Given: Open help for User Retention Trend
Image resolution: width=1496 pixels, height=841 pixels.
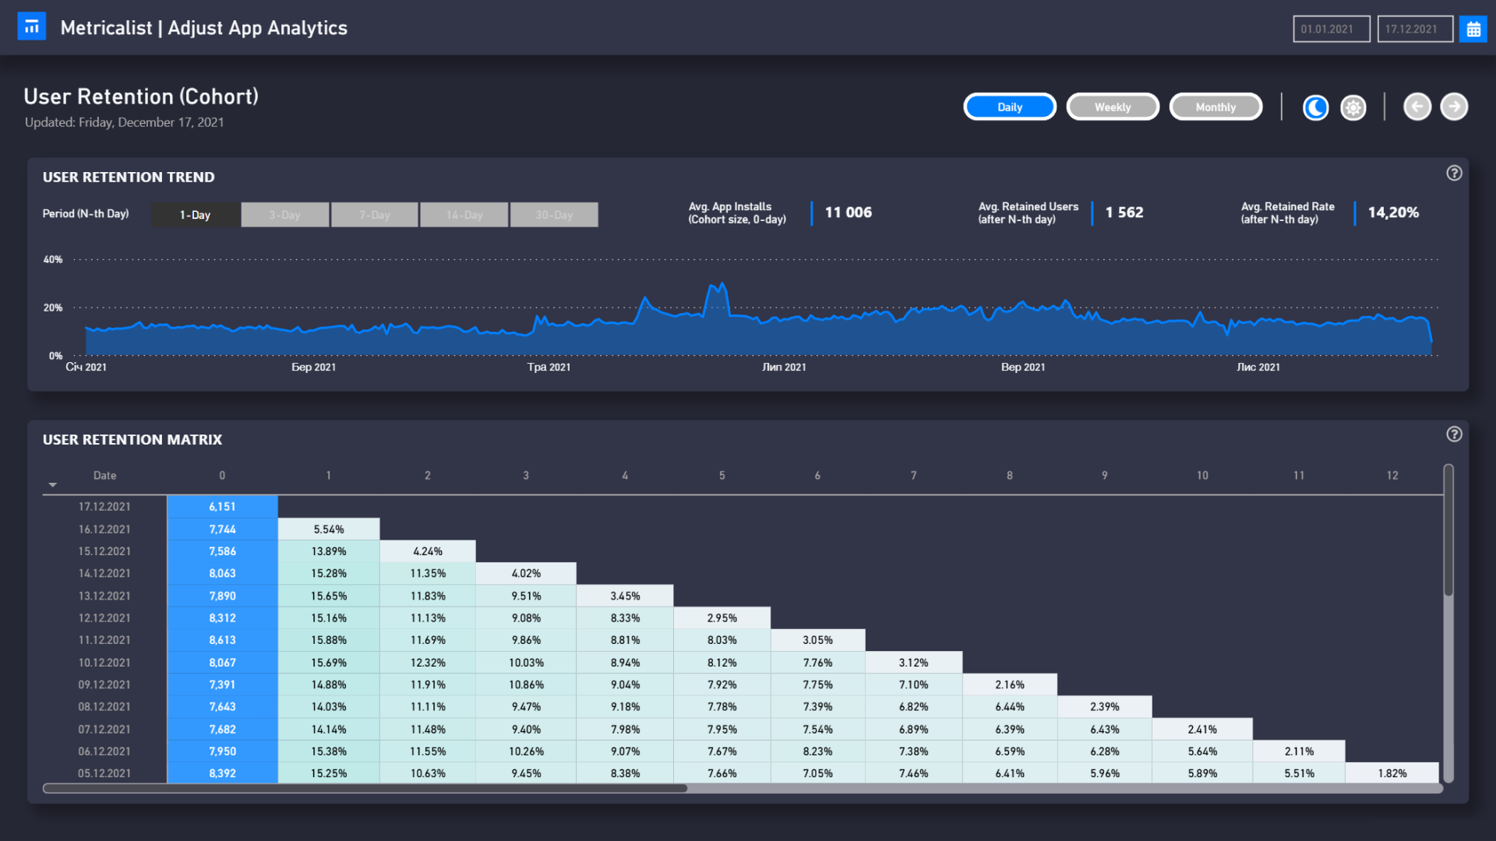Looking at the screenshot, I should tap(1454, 173).
